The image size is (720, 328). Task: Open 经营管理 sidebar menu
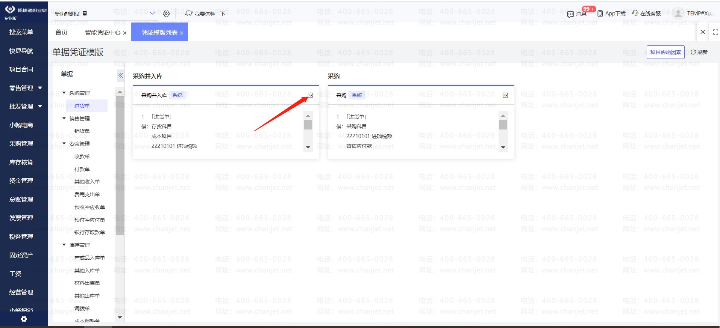click(x=21, y=292)
